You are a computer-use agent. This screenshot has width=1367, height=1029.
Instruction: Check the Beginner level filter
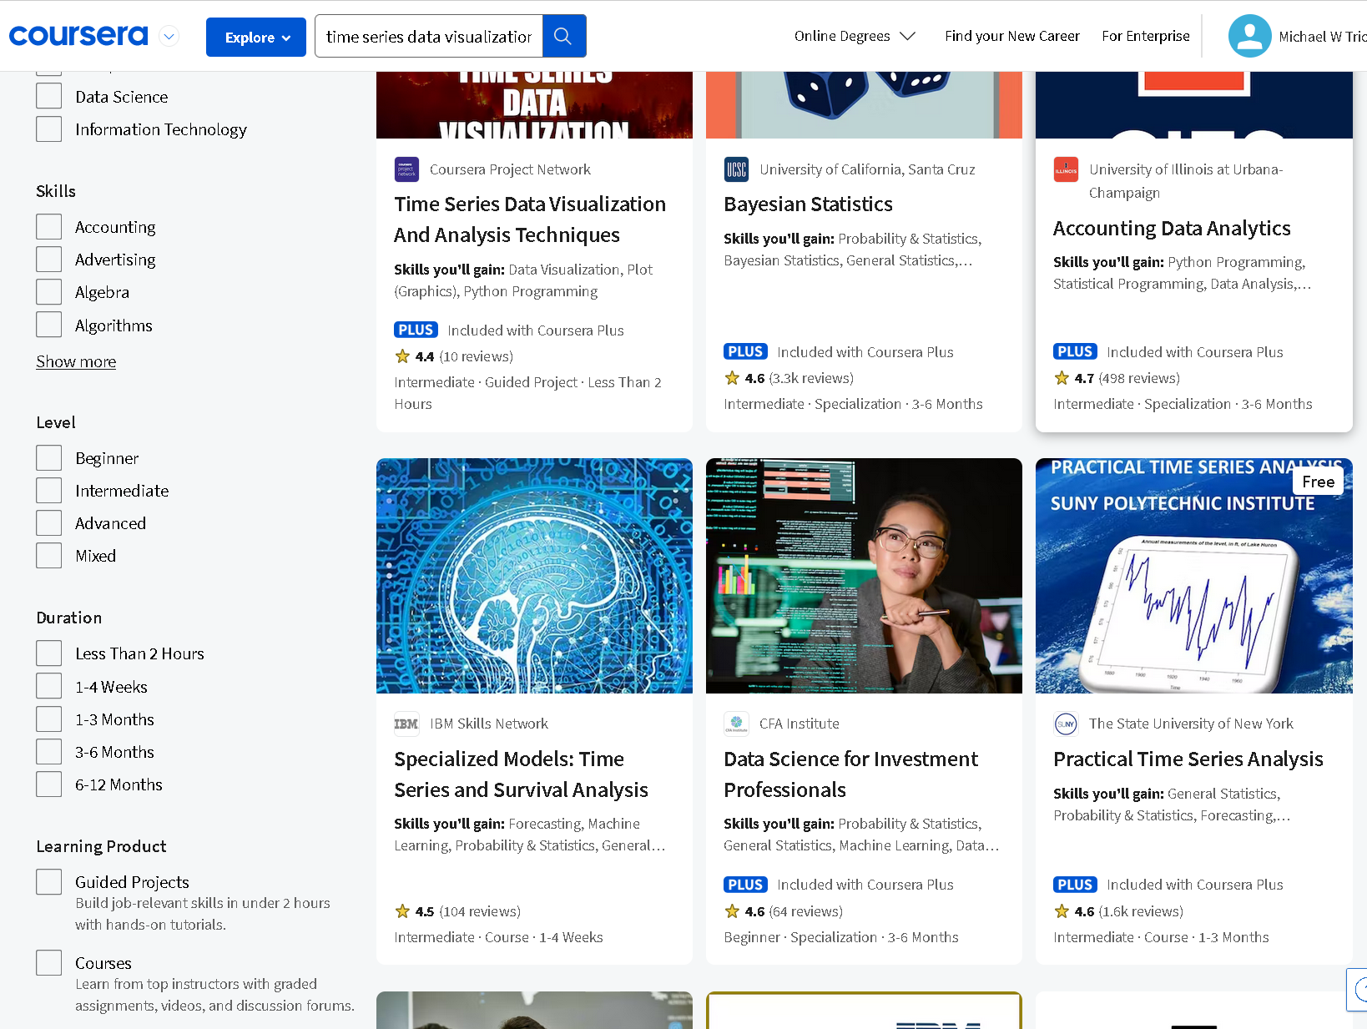click(x=48, y=457)
